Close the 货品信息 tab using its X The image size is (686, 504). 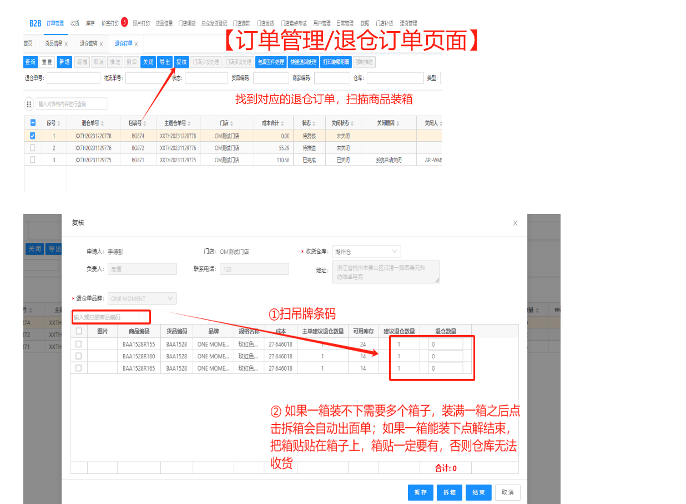(66, 44)
